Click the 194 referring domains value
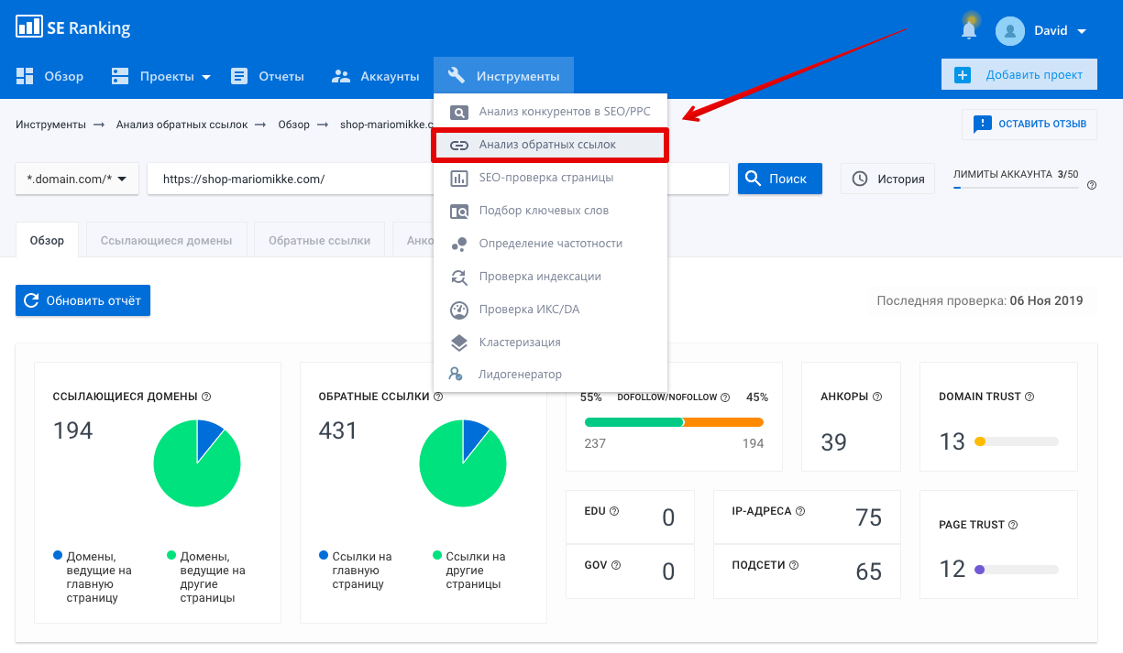The image size is (1123, 653). tap(73, 430)
